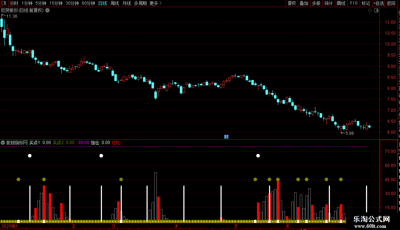Click the 标记 mark button
Viewport: 400px width, 230px height.
point(366,3)
